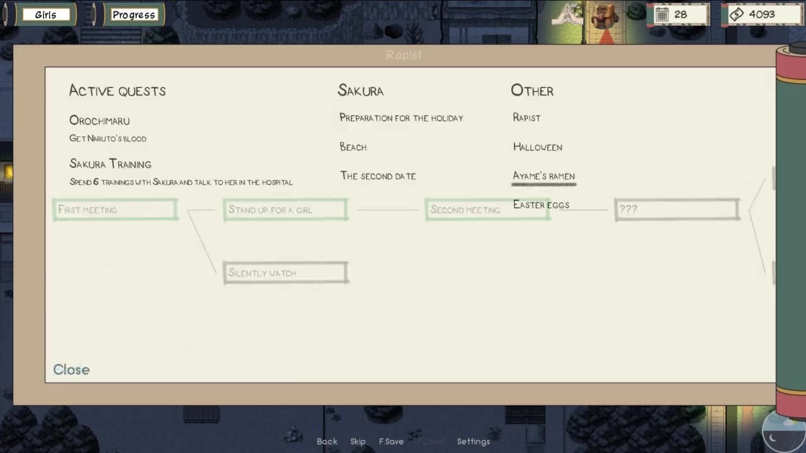
Task: Close the quest log
Action: click(71, 369)
